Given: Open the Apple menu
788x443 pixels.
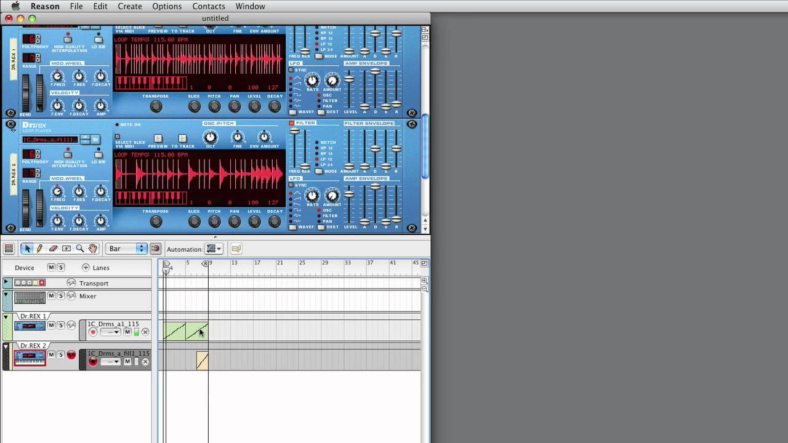Looking at the screenshot, I should (x=15, y=6).
